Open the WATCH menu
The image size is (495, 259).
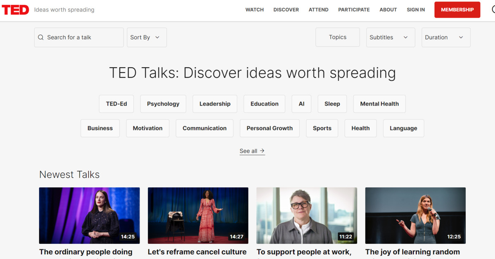[x=254, y=10]
